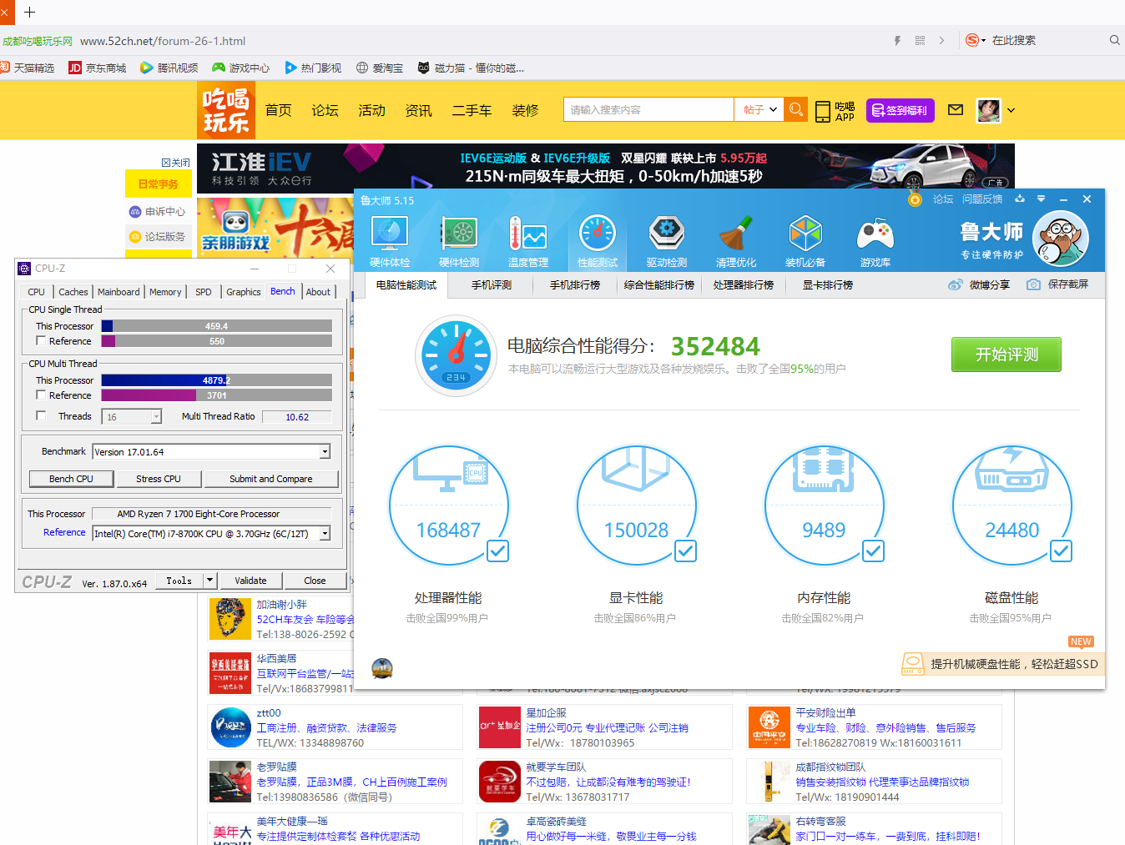Click Submit and Compare button

pyautogui.click(x=271, y=479)
